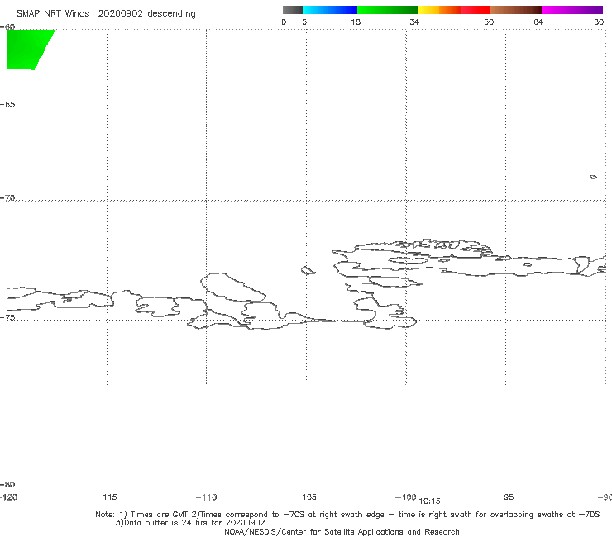Click the colorbar label '18'

356,21
